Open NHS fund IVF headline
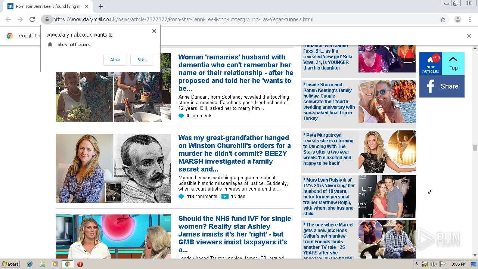The image size is (478, 269). pos(235,234)
